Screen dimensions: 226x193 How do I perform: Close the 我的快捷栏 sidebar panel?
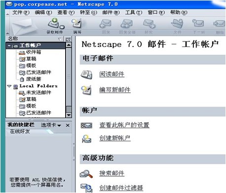point(68,125)
